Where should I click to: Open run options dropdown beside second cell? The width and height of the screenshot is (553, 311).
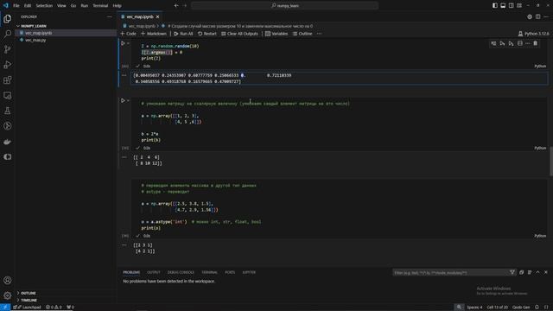pos(129,100)
